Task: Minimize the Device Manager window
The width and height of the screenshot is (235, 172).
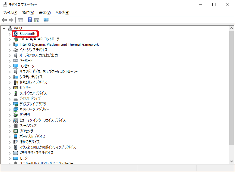Action: click(x=200, y=5)
